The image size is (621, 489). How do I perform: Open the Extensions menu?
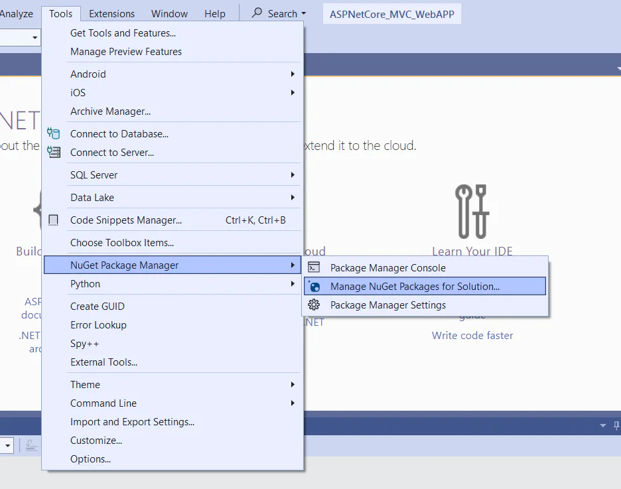click(111, 14)
